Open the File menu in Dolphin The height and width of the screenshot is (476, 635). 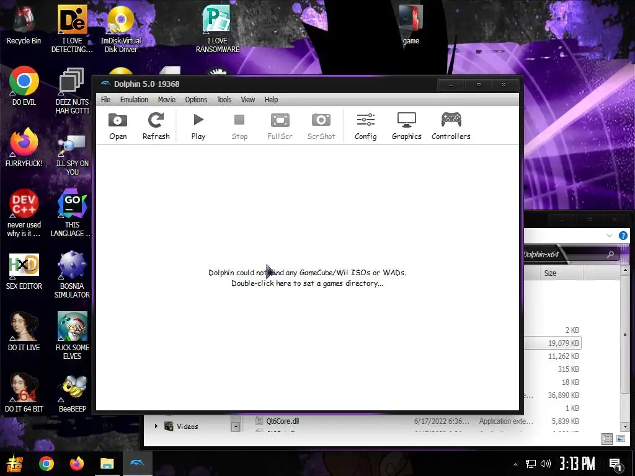coord(105,100)
